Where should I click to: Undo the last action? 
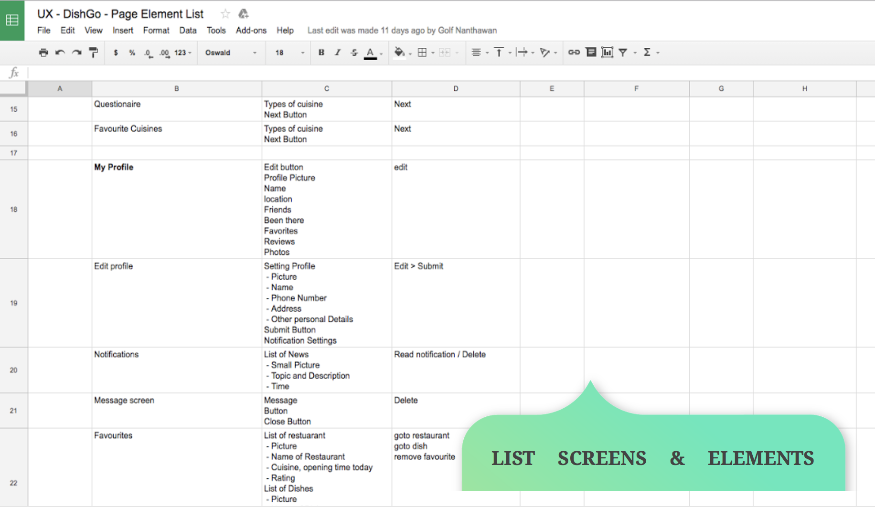click(60, 53)
